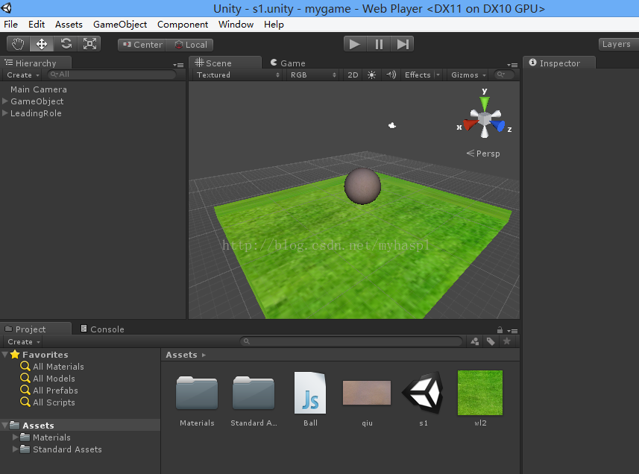
Task: Switch to the Console tab
Action: (102, 329)
